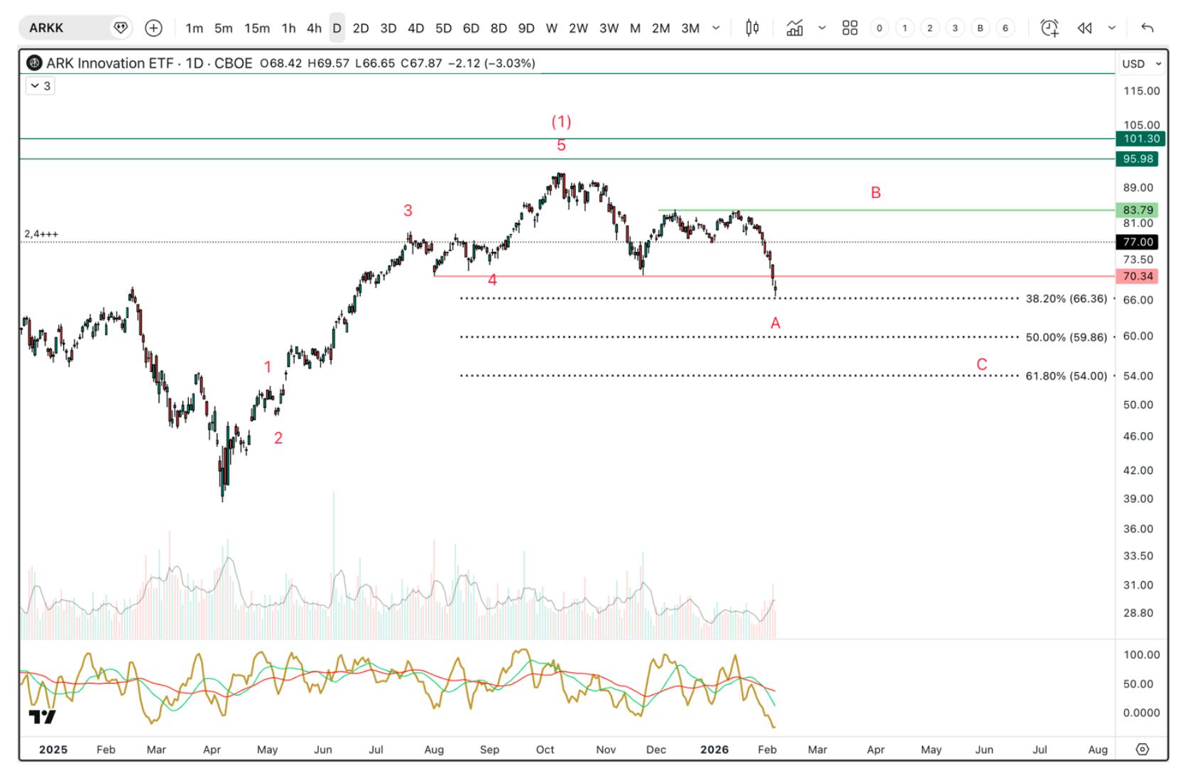Choose the 2M timeframe

point(661,28)
